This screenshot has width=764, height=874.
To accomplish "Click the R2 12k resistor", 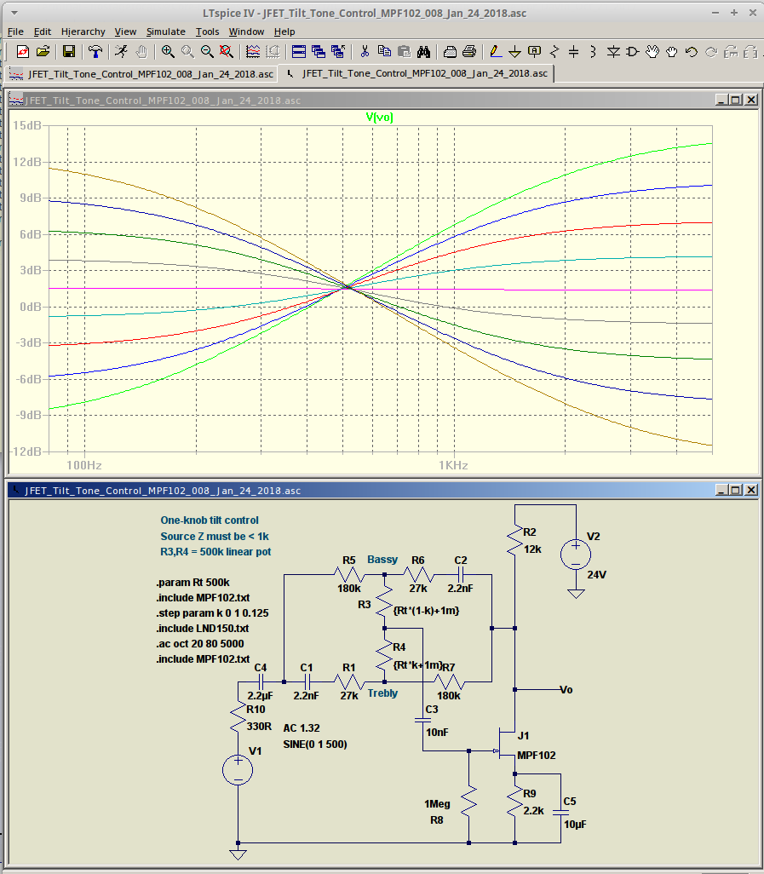I will [x=515, y=540].
